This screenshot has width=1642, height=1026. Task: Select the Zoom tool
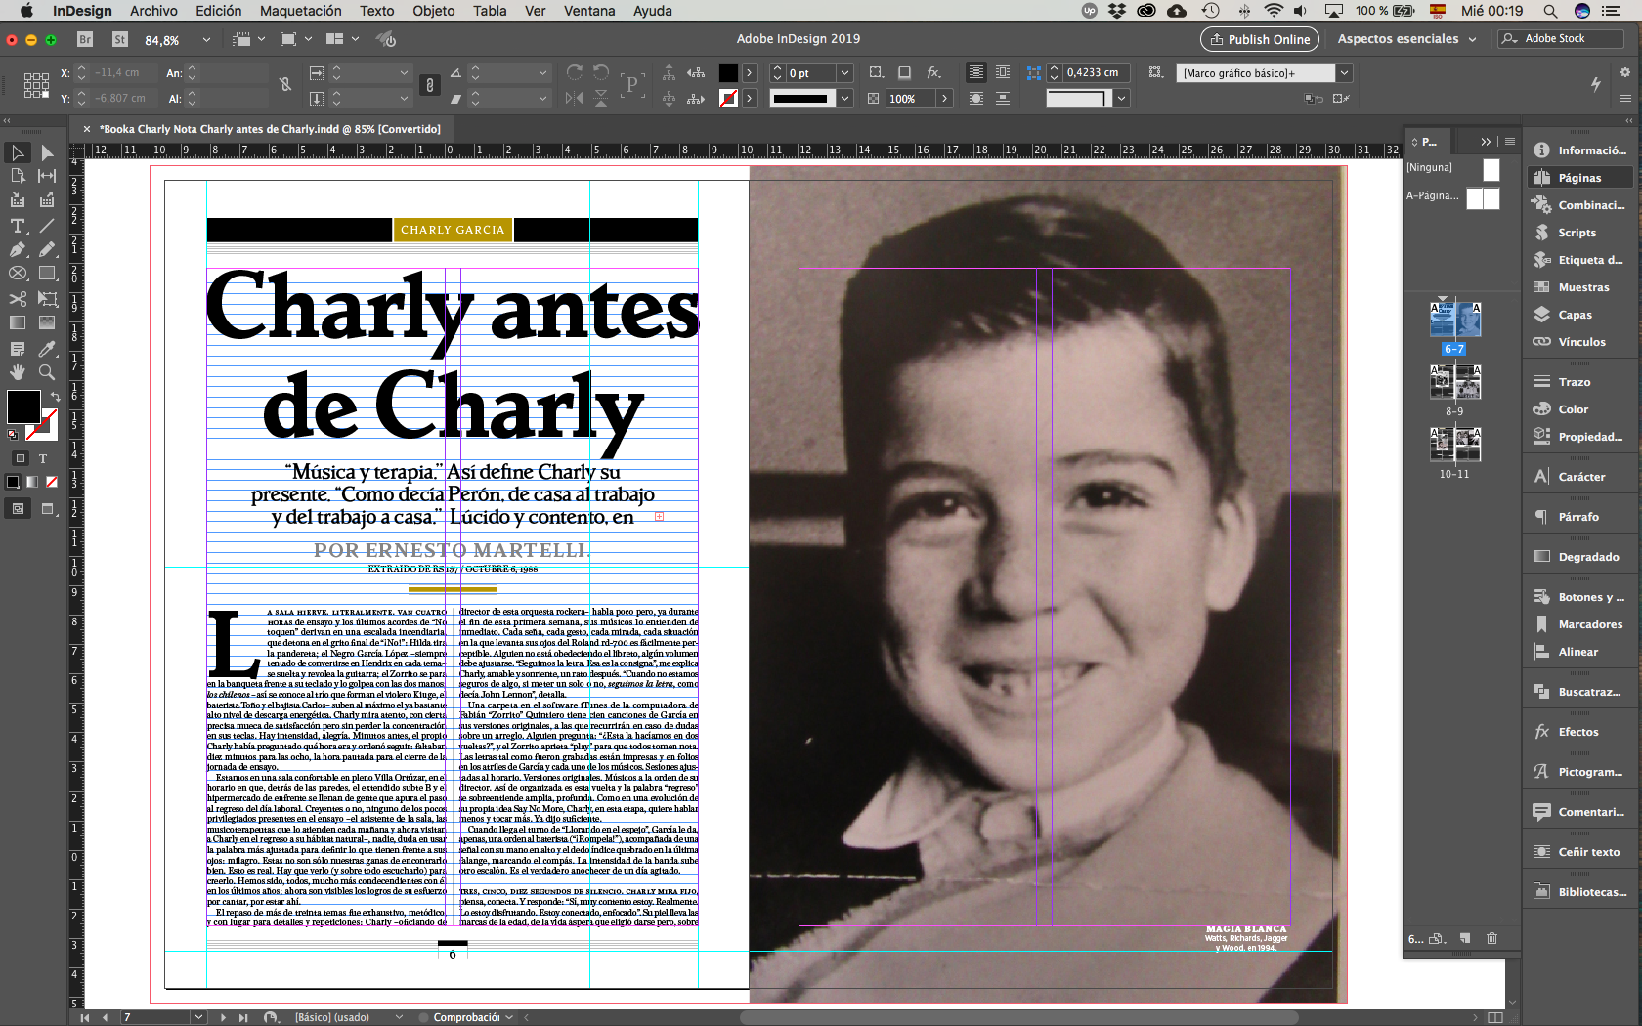point(47,372)
